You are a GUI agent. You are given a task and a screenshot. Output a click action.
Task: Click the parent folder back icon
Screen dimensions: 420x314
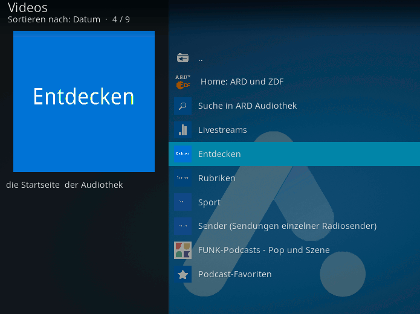[183, 57]
